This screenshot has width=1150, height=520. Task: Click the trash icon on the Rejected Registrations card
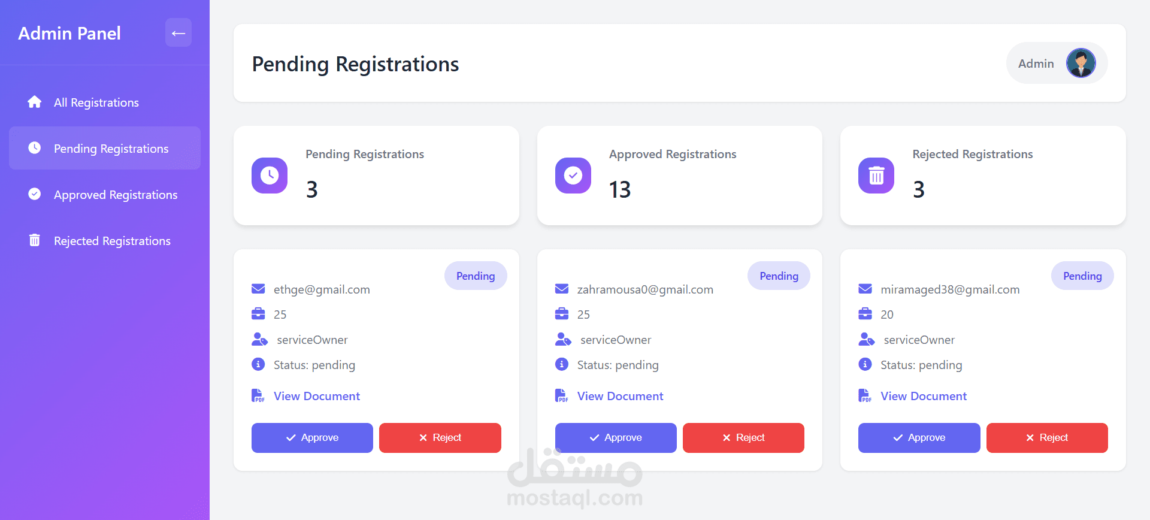[x=876, y=176]
